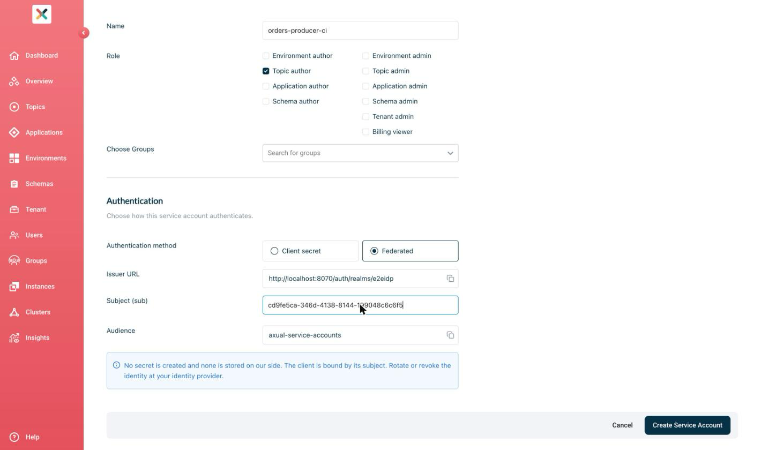The image size is (761, 450).
Task: Click the Instances icon in sidebar
Action: (x=14, y=287)
